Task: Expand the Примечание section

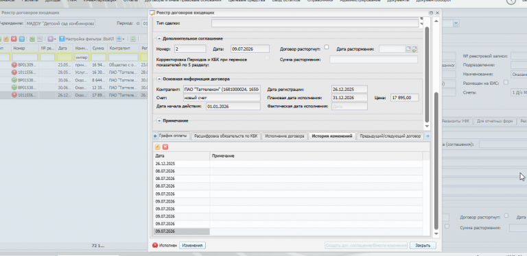Action: point(159,120)
